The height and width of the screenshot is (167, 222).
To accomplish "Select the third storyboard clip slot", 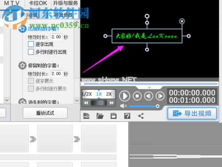I will (x=99, y=139).
